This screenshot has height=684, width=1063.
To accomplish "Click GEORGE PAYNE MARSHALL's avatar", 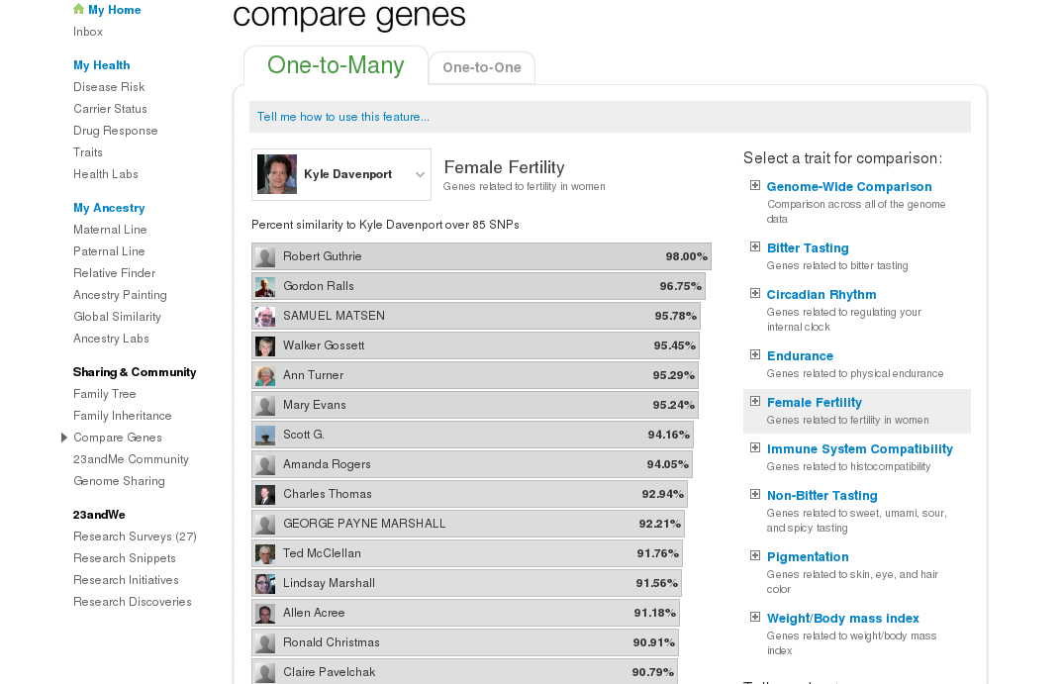I will pyautogui.click(x=265, y=524).
